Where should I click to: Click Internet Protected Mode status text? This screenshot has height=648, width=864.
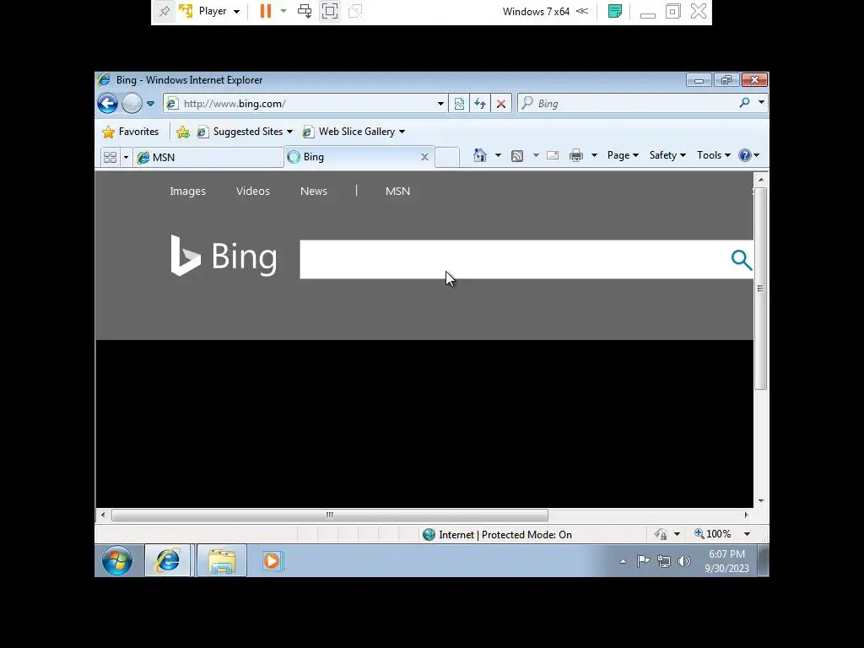505,534
